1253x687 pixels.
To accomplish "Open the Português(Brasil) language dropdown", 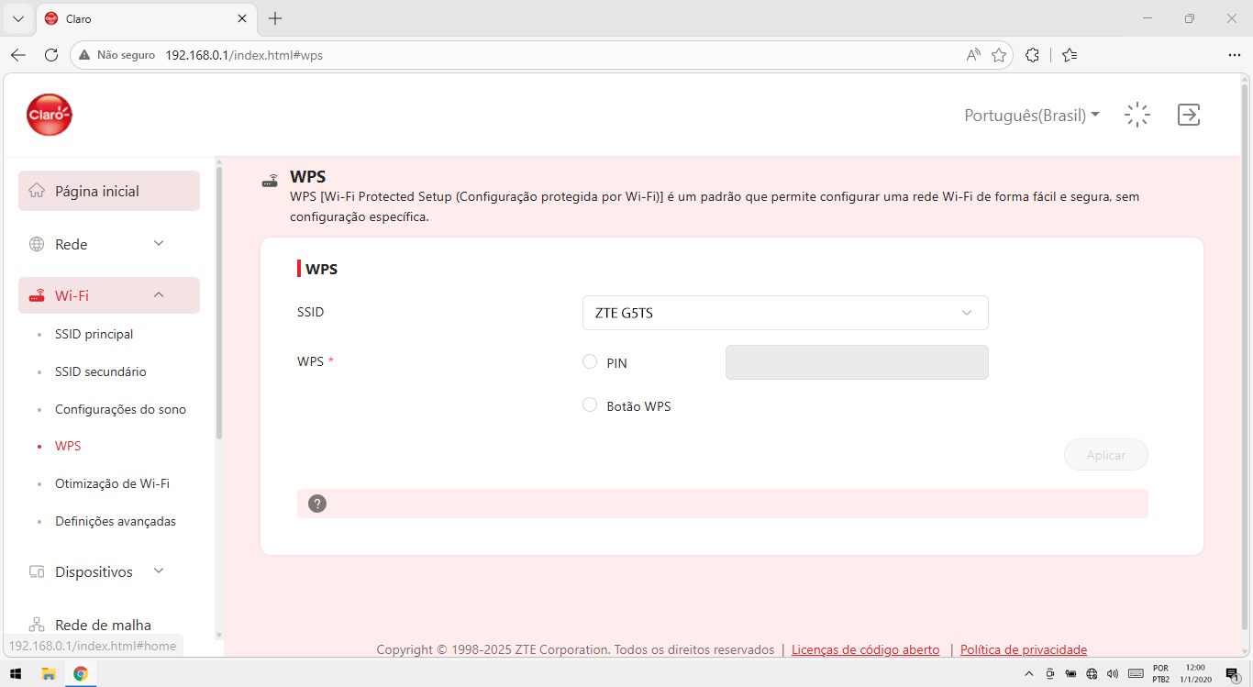I will tap(1032, 116).
